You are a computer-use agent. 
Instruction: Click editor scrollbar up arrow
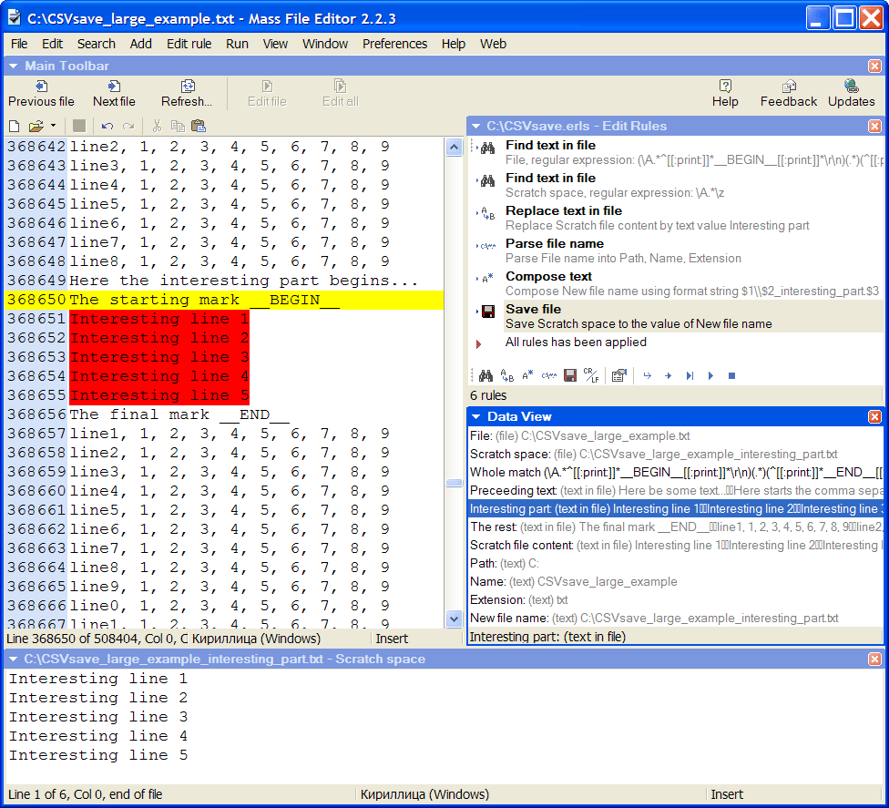pyautogui.click(x=454, y=148)
